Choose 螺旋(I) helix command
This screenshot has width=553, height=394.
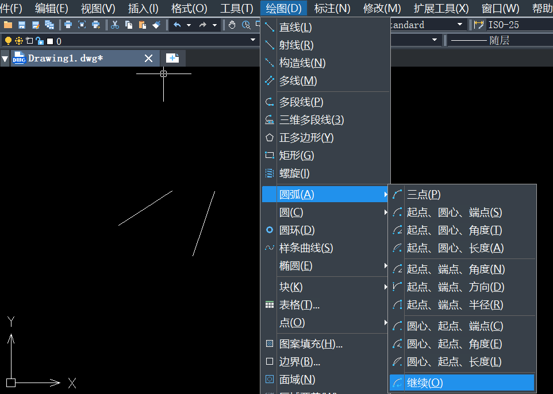click(x=326, y=173)
